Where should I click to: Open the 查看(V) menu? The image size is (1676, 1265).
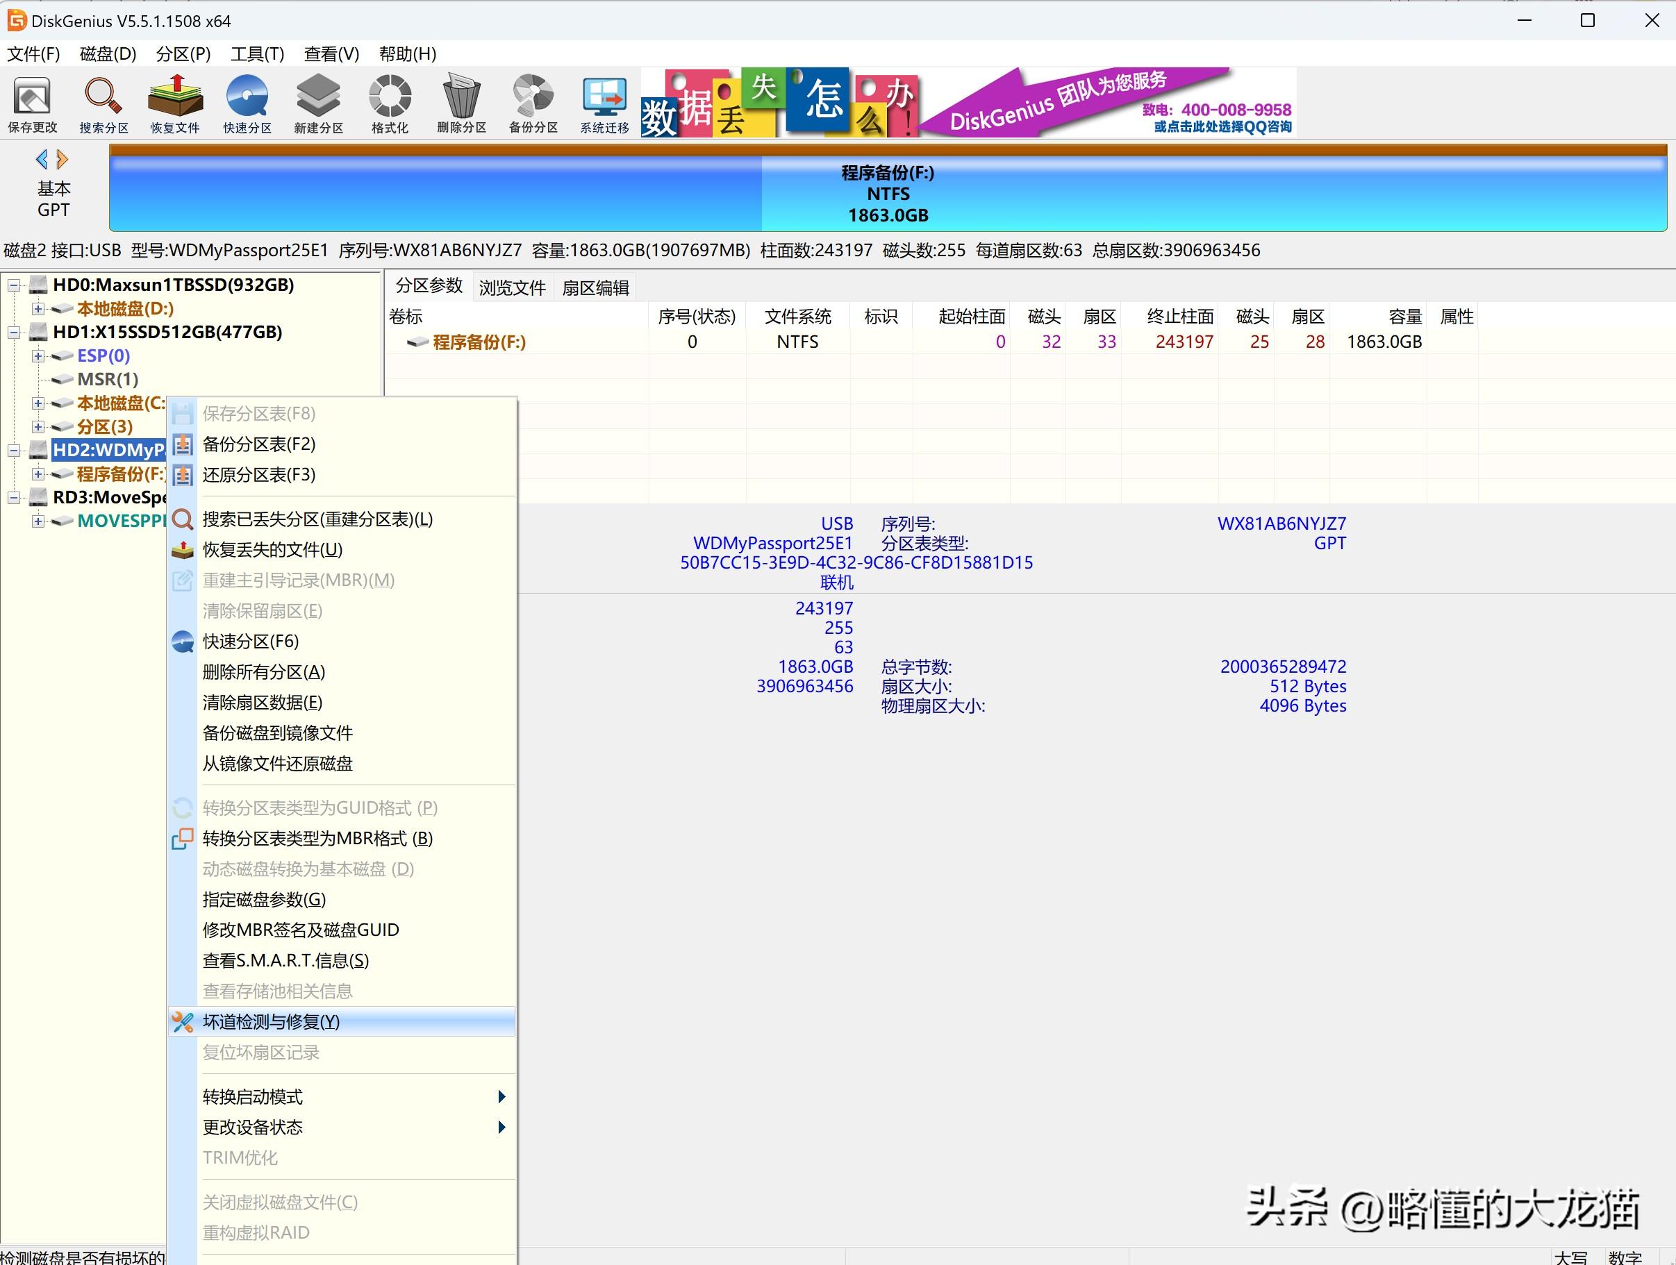(x=331, y=53)
